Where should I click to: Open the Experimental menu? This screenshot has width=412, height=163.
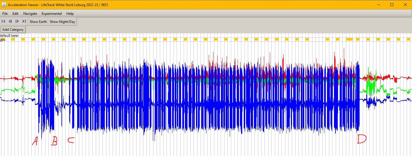tap(52, 14)
